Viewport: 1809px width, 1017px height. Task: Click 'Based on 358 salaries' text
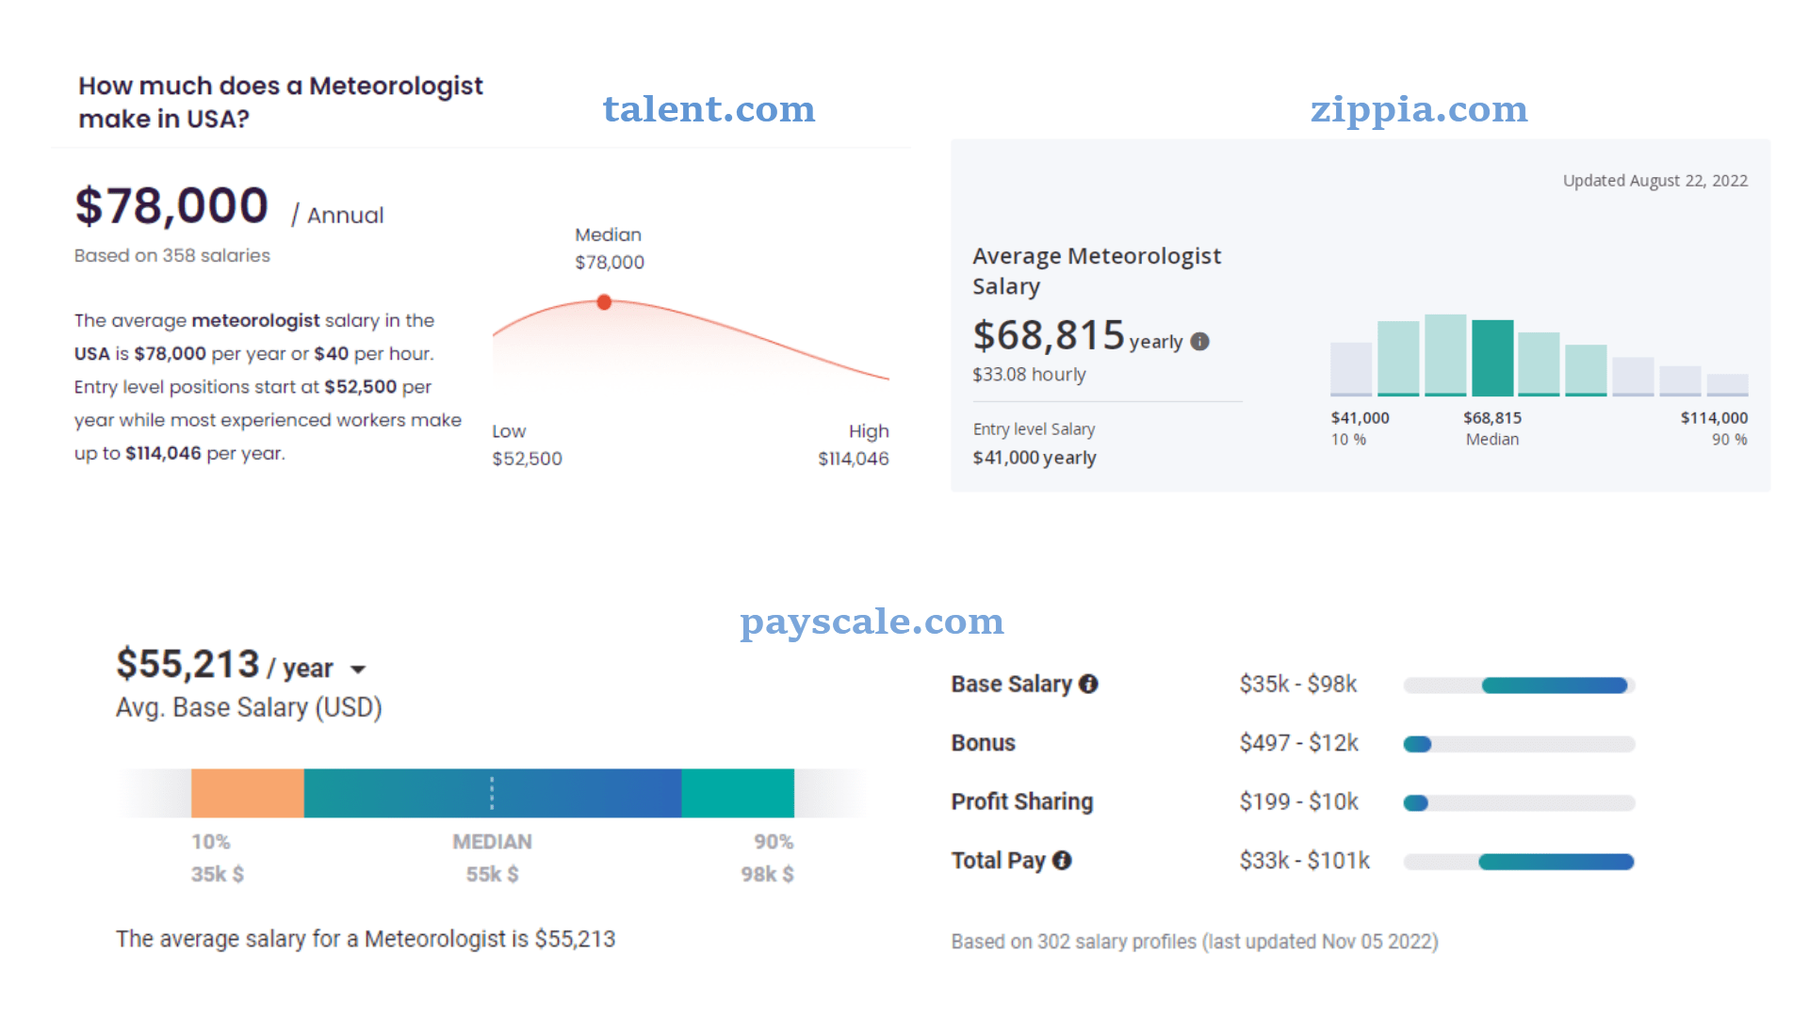point(172,255)
